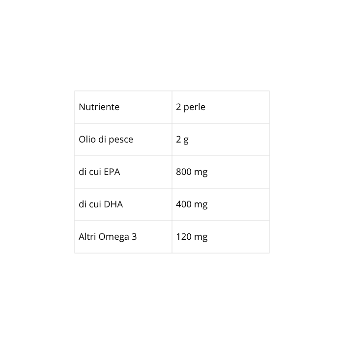
Task: Click the word 'DHA' in the table
Action: coord(114,204)
